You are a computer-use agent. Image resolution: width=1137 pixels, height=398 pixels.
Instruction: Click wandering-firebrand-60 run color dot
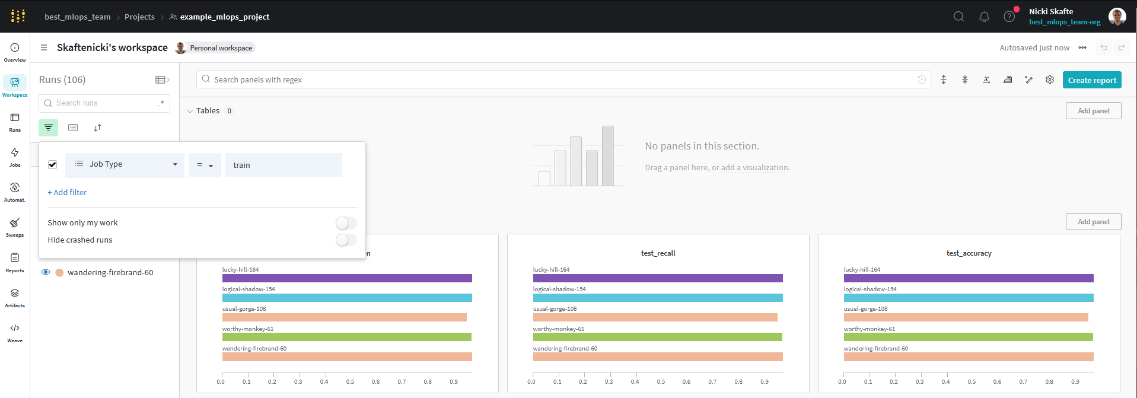(x=59, y=273)
